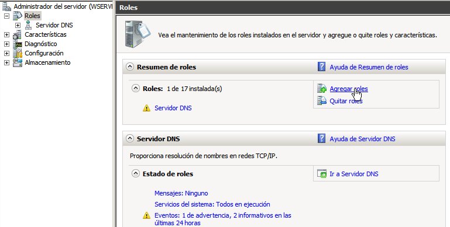Click Mensajes: Ninguno link
The height and width of the screenshot is (227, 450).
click(x=181, y=193)
